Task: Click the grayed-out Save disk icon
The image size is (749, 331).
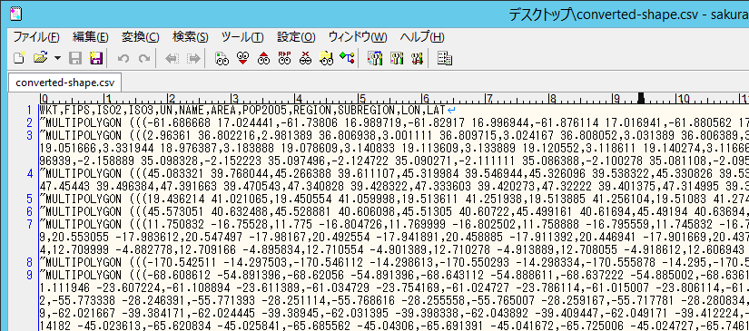Action: pyautogui.click(x=75, y=59)
